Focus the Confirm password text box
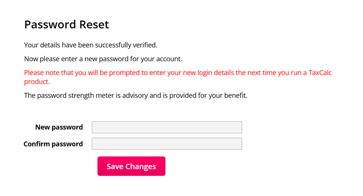The height and width of the screenshot is (196, 363). point(167,144)
